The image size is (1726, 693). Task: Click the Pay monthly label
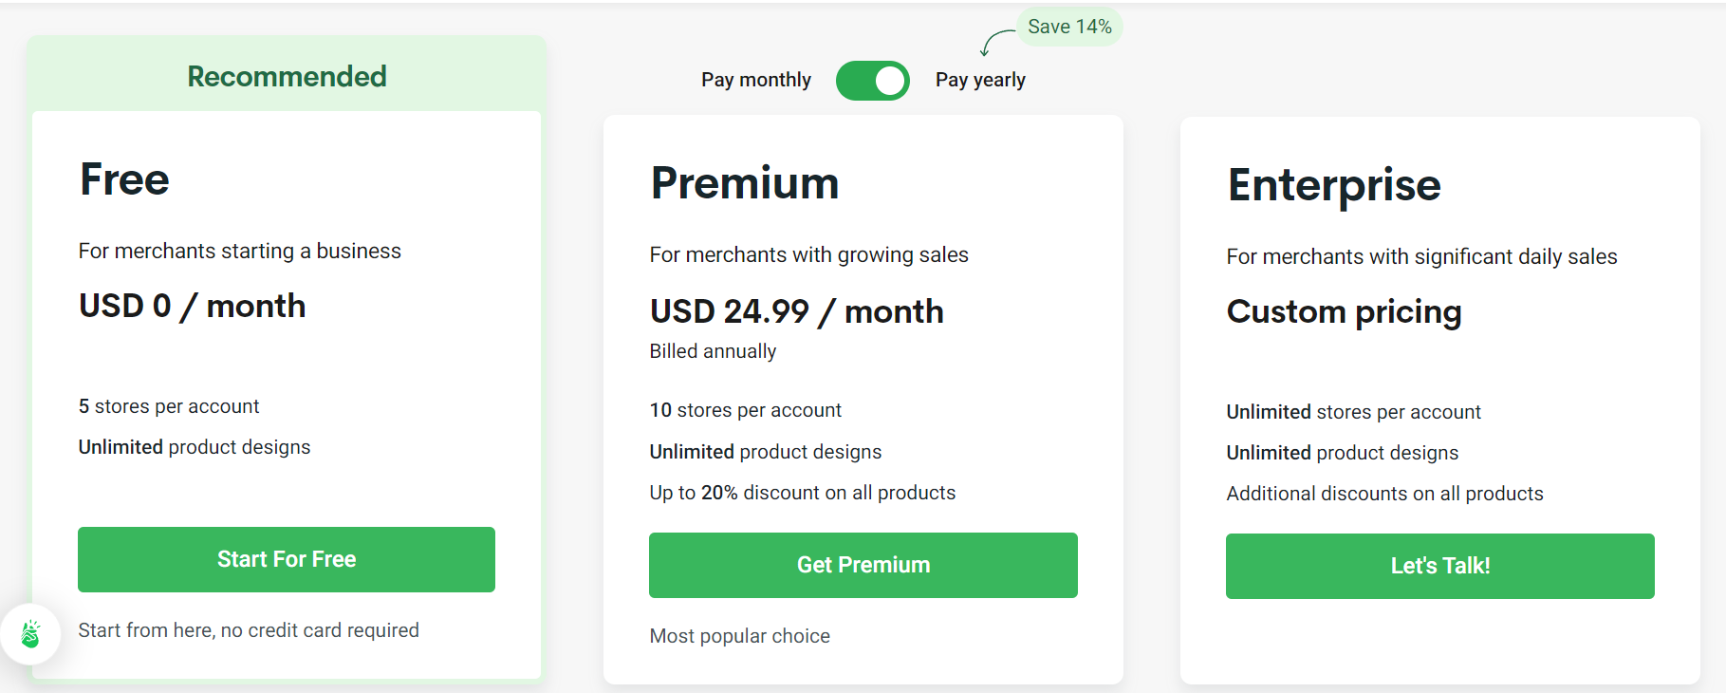pos(755,80)
